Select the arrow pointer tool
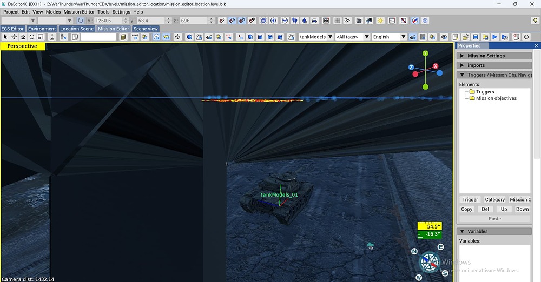Screen dimensions: 541x282 pyautogui.click(x=5, y=37)
